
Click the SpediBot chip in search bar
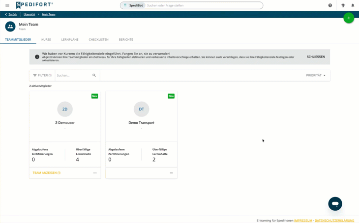point(133,5)
